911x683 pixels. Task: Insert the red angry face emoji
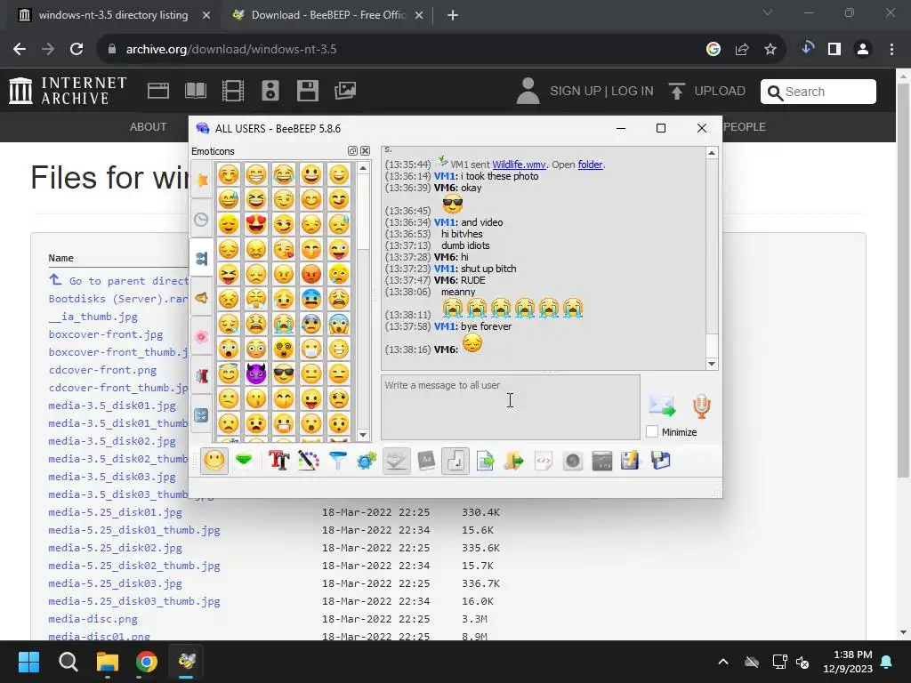click(x=311, y=274)
